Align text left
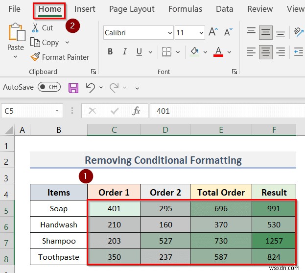 251,52
